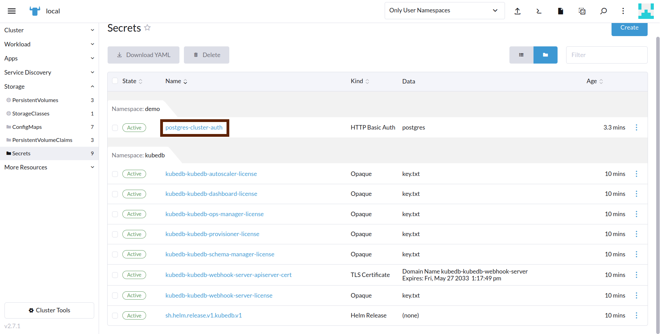Click the copy KubeConfig to clipboard icon
This screenshot has width=660, height=334.
(582, 11)
